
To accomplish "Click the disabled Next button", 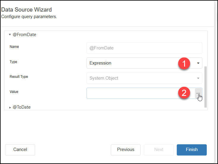I will pyautogui.click(x=159, y=150).
